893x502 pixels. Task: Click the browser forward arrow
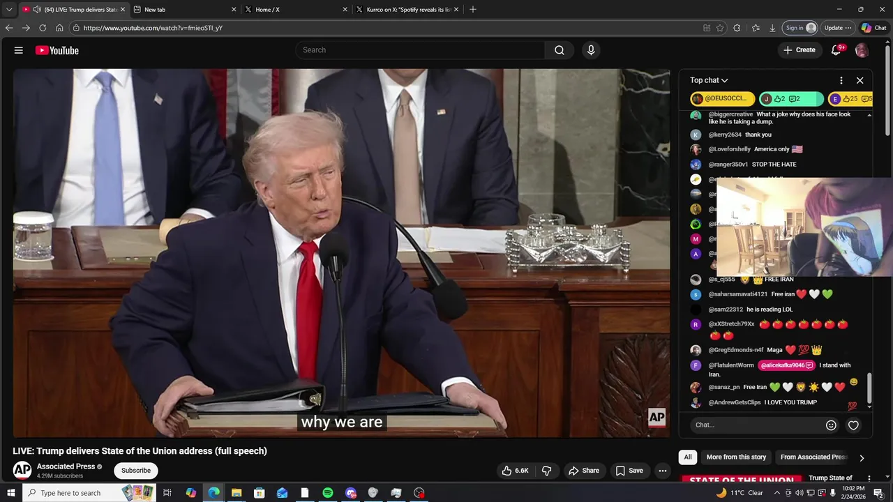pyautogui.click(x=26, y=28)
